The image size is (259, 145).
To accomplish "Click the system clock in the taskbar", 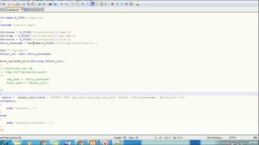I will [x=253, y=143].
